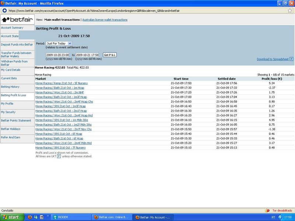Click Download to Spreadsheet link
This screenshot has width=295, height=221.
click(273, 59)
